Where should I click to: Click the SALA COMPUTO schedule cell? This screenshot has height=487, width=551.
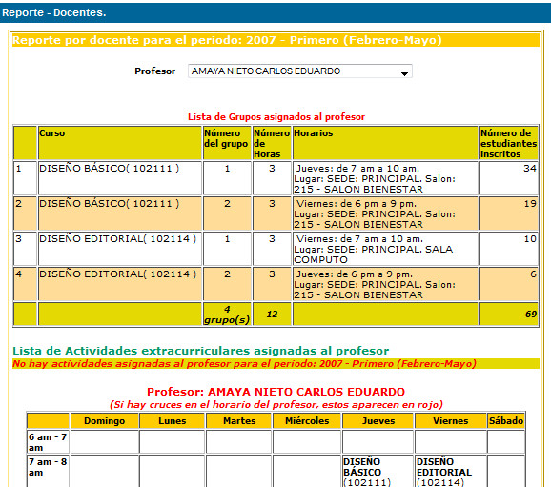pyautogui.click(x=385, y=249)
